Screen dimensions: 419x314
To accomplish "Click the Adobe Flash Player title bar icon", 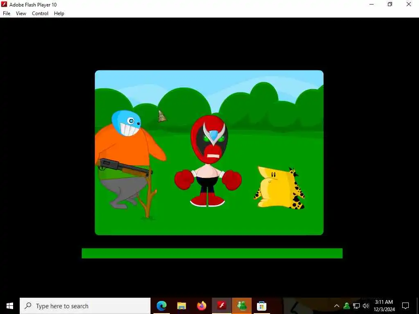I will (4, 4).
